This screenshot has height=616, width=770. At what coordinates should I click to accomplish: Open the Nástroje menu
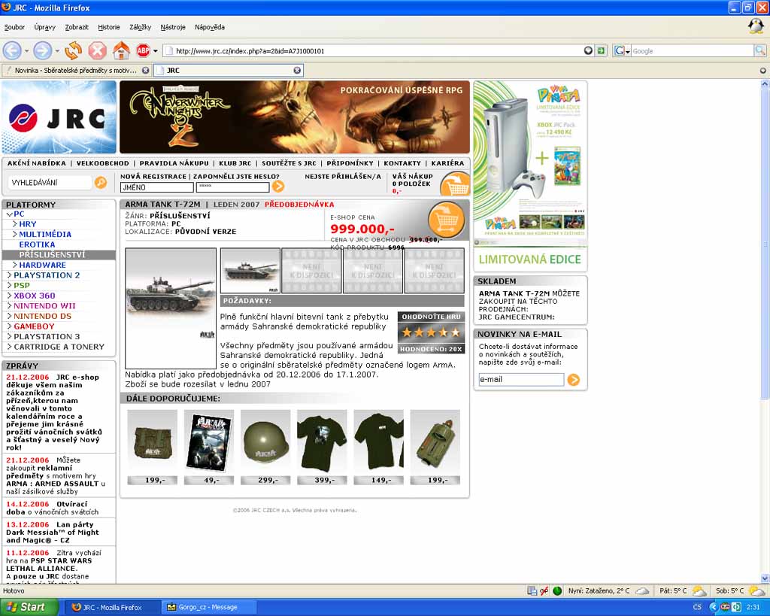(x=173, y=27)
